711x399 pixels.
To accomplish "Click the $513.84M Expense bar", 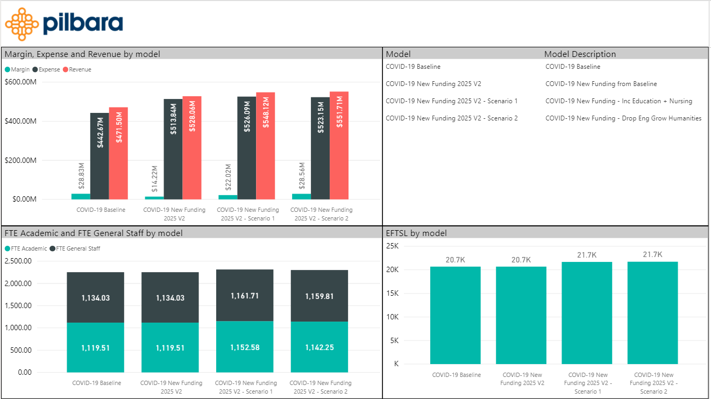I will coord(173,149).
